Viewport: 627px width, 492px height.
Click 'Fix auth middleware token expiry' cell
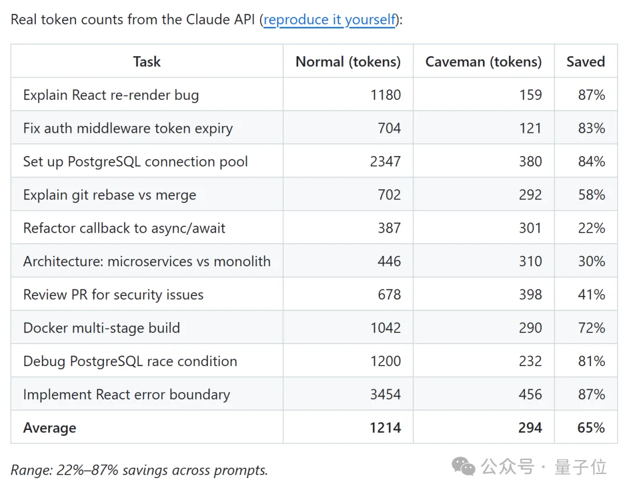tap(128, 128)
